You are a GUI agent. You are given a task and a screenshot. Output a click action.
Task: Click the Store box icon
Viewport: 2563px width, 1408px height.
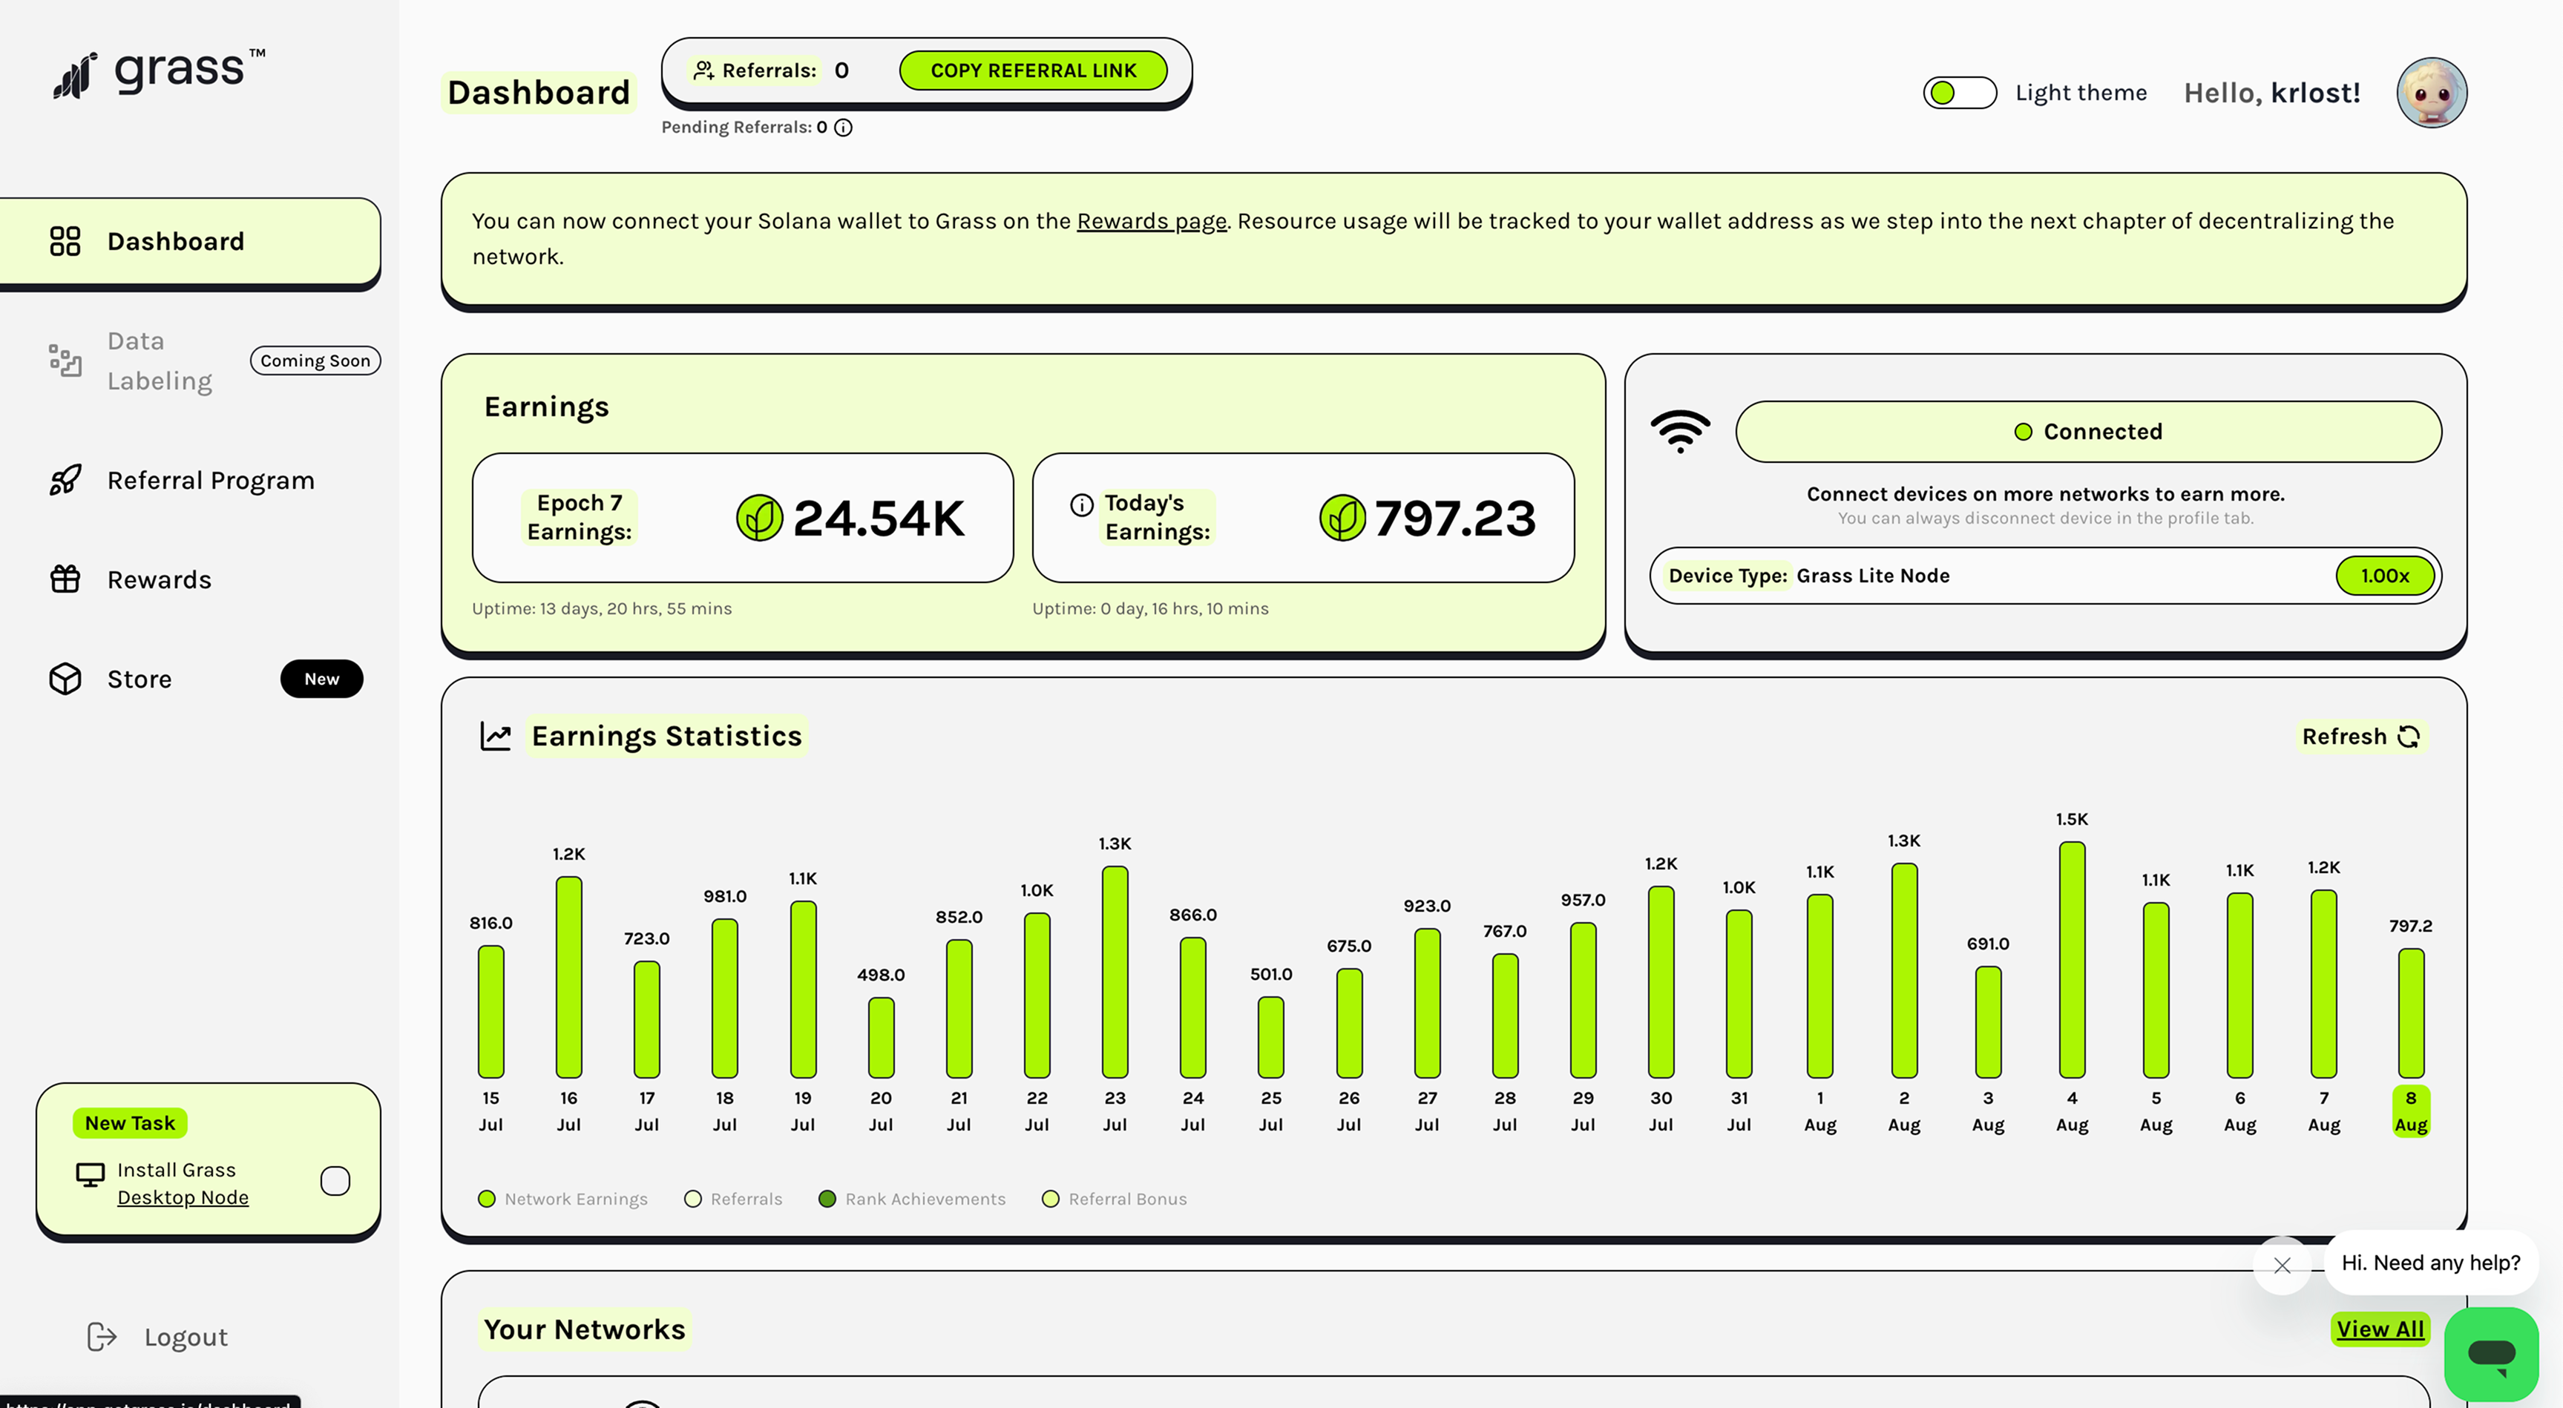coord(65,679)
